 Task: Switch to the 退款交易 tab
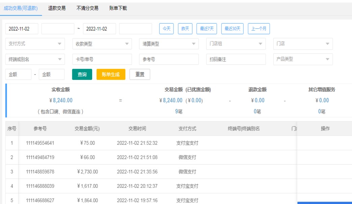(x=57, y=8)
